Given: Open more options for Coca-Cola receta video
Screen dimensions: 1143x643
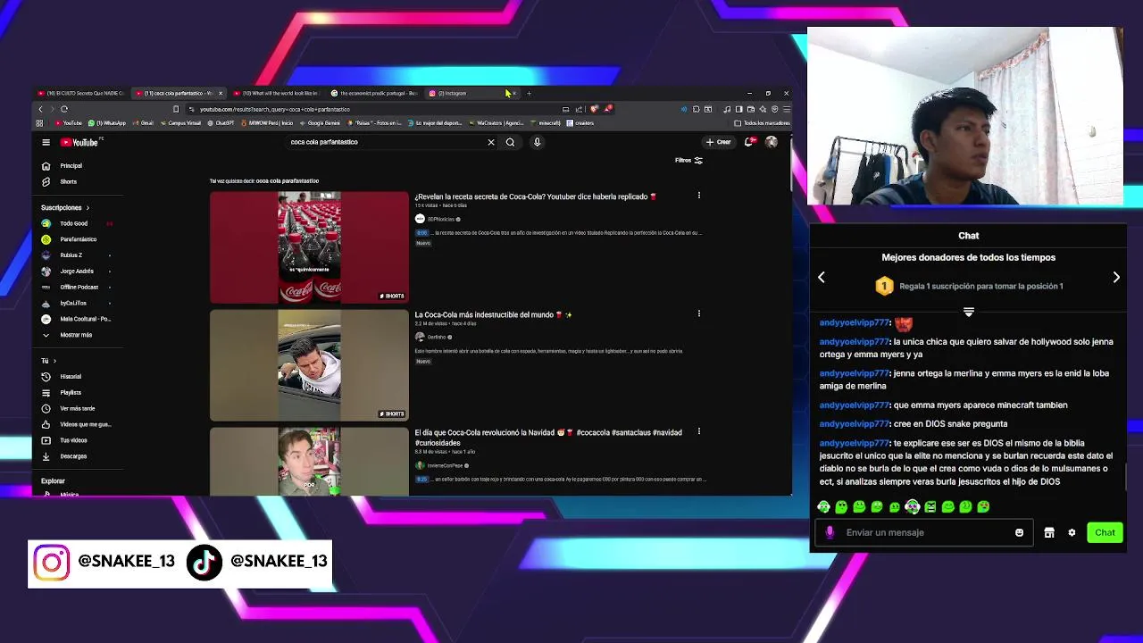Looking at the screenshot, I should coord(698,196).
